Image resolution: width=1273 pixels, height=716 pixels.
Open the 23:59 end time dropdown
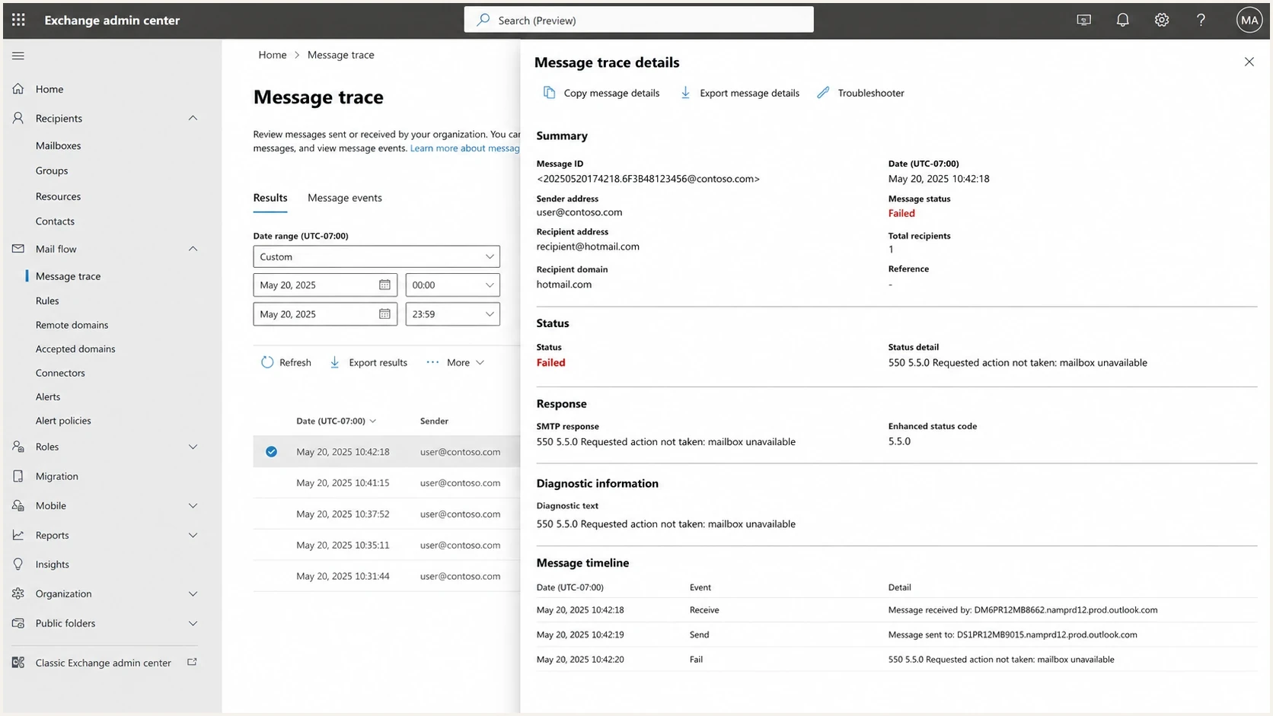[x=452, y=313]
